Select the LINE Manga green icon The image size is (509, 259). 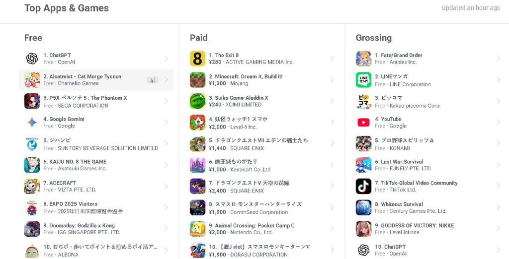tap(363, 80)
